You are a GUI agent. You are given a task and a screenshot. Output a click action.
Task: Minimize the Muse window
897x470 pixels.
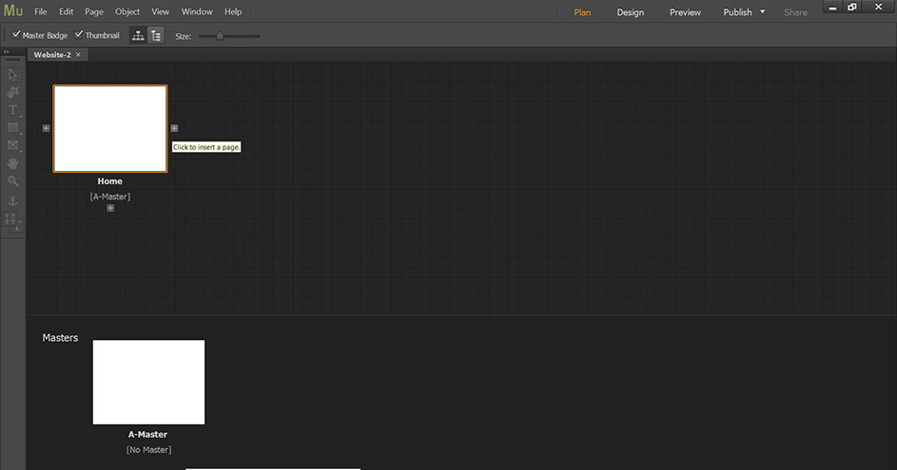click(832, 8)
